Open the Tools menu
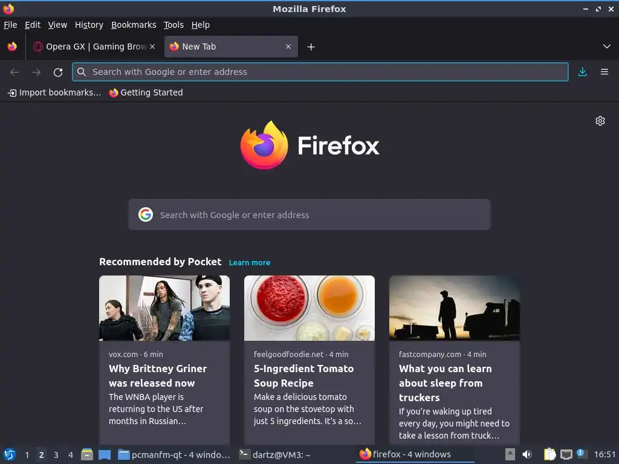Viewport: 619px width, 464px height. click(173, 25)
